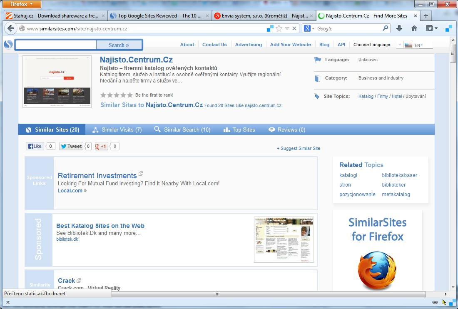
Task: Click the Katalog site topic
Action: tap(366, 96)
